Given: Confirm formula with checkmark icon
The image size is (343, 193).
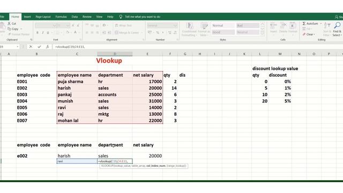Looking at the screenshot, I should pyautogui.click(x=39, y=47).
